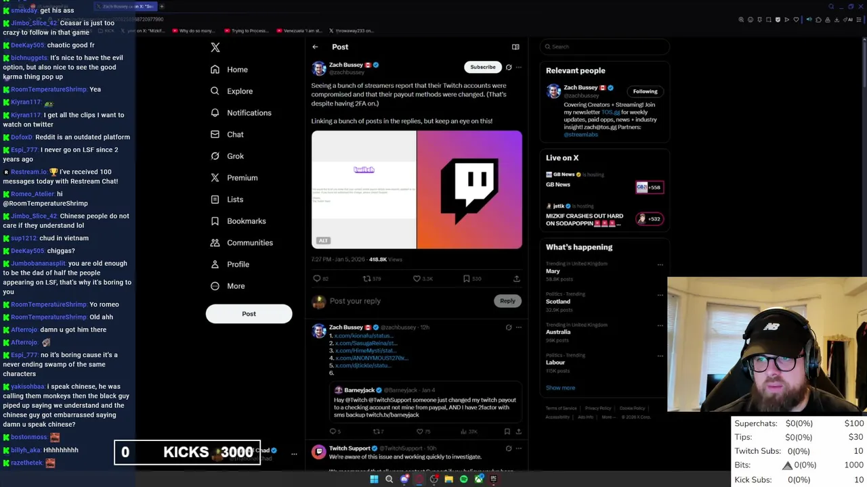Open Home in X sidebar
867x487 pixels.
[x=229, y=70]
